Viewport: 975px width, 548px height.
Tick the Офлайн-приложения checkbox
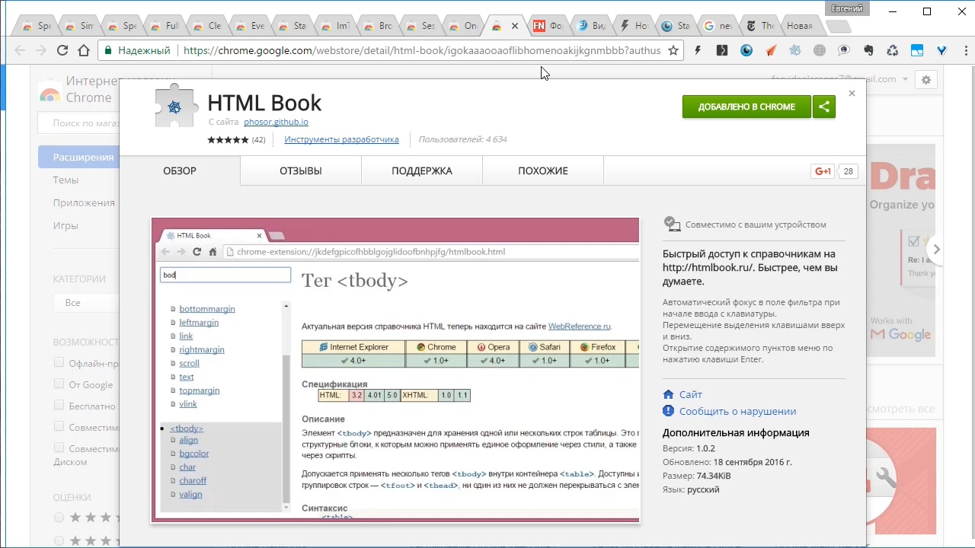(59, 362)
